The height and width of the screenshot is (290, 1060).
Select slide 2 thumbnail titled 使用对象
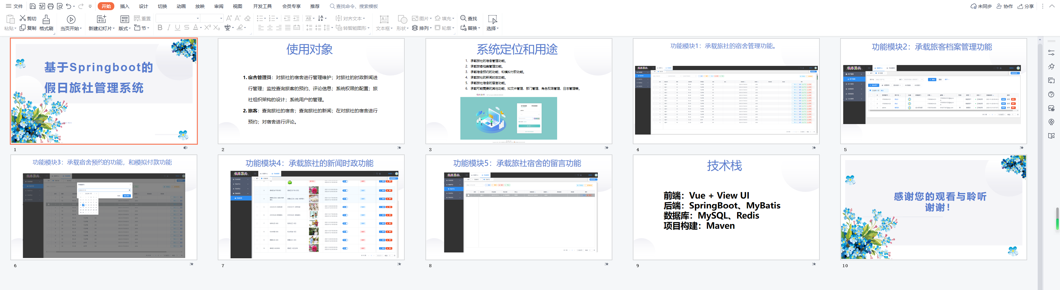(311, 91)
